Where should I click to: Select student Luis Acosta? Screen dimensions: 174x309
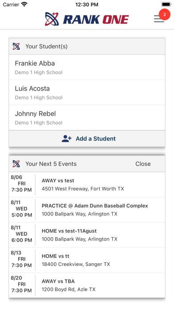coord(87,92)
